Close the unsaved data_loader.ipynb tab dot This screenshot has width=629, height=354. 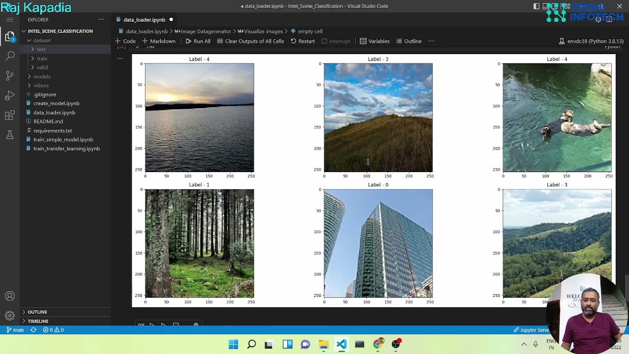(171, 20)
